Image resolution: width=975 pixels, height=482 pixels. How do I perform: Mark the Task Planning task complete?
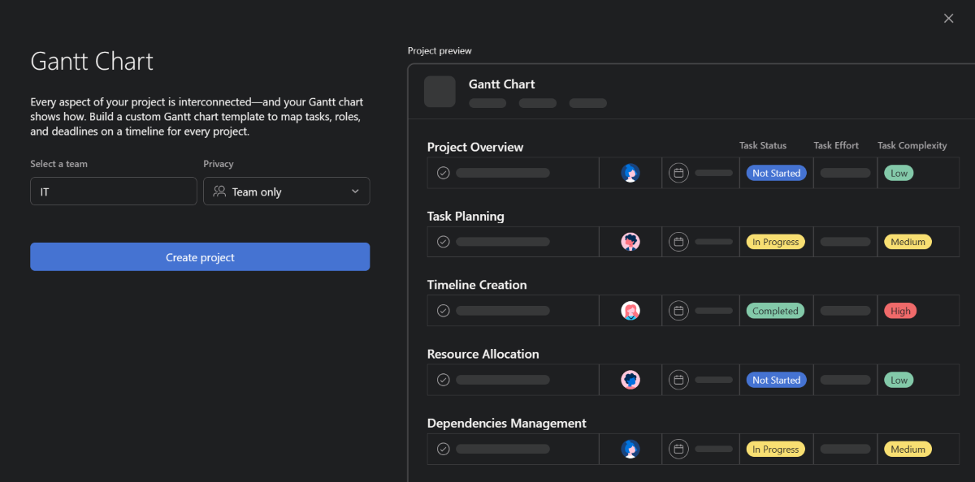coord(443,242)
